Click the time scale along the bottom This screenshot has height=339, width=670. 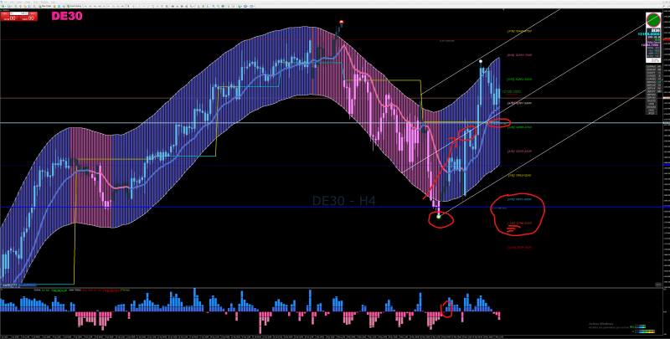331,336
